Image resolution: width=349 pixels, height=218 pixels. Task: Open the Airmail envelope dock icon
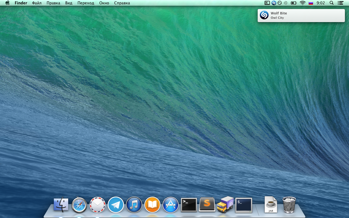[x=98, y=205]
